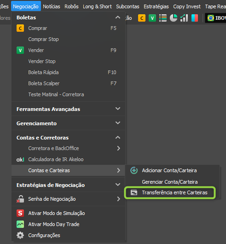Screen dimensions: 226x244
Task: Collapse the Boletas section
Action: (118, 17)
